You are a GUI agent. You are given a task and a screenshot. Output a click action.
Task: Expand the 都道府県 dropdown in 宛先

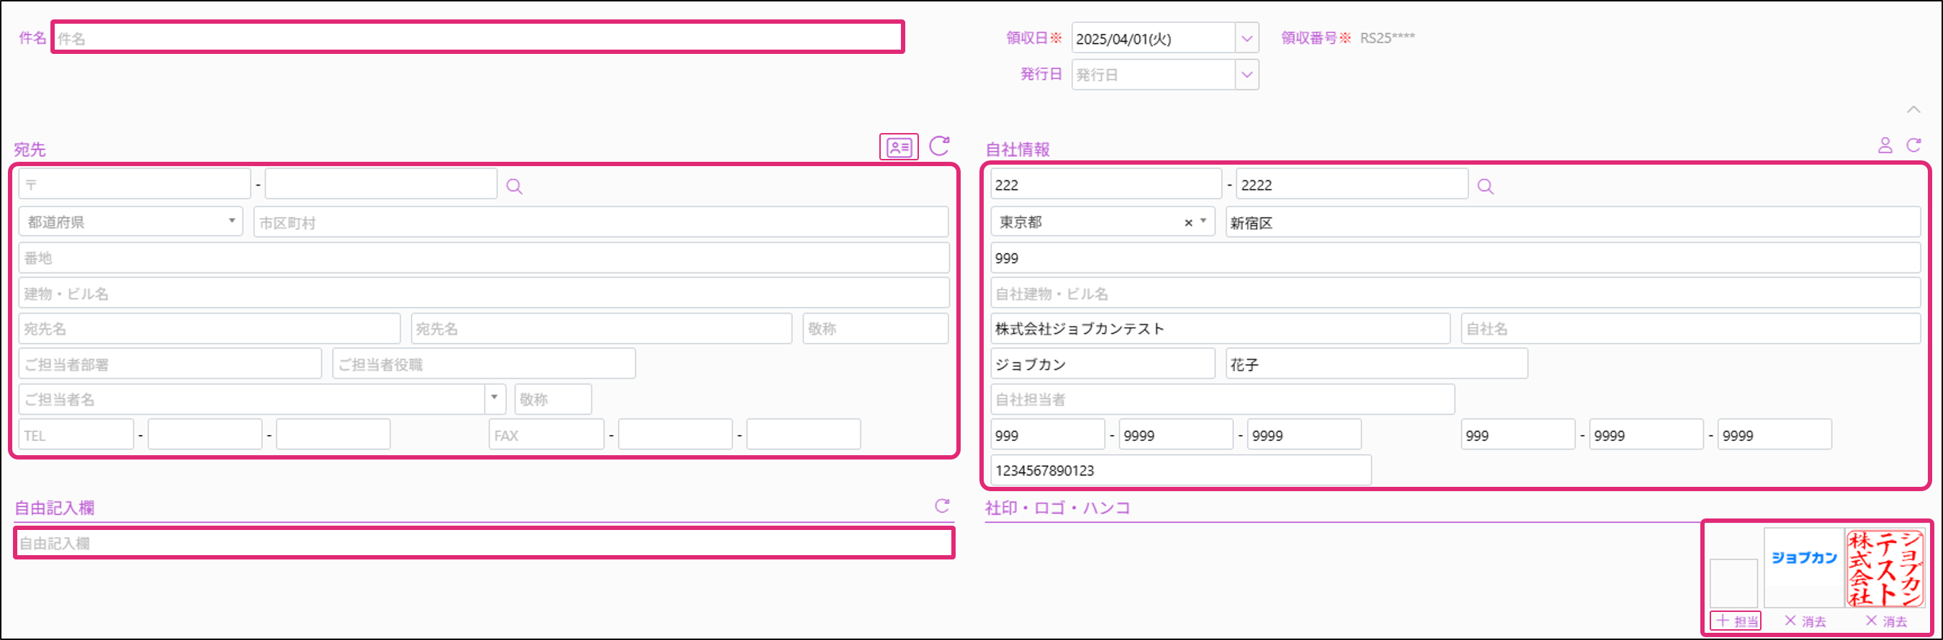pos(232,221)
